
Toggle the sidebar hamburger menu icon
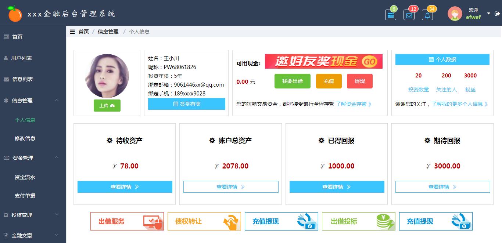(72, 32)
